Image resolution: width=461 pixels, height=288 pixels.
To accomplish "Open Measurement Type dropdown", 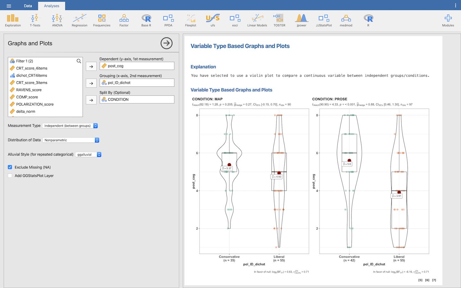I will click(70, 126).
